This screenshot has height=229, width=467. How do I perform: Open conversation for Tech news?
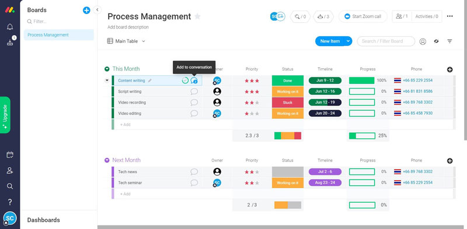click(194, 171)
